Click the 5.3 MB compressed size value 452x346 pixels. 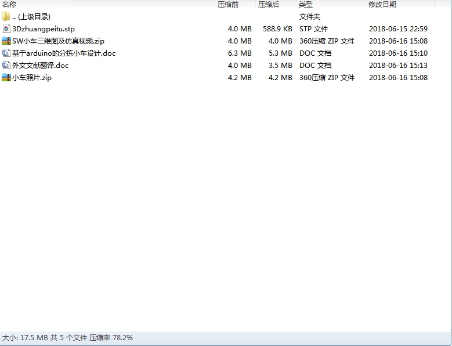coord(280,53)
